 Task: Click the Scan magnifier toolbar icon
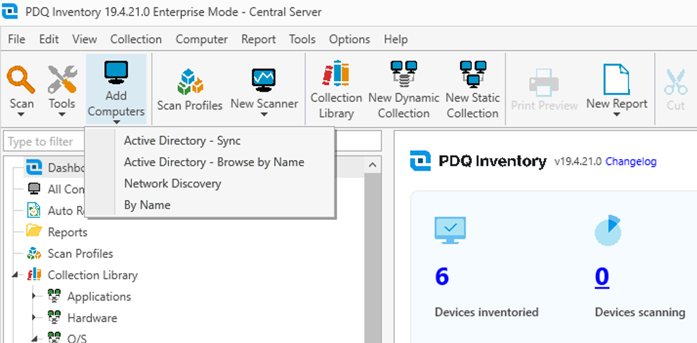tap(21, 80)
